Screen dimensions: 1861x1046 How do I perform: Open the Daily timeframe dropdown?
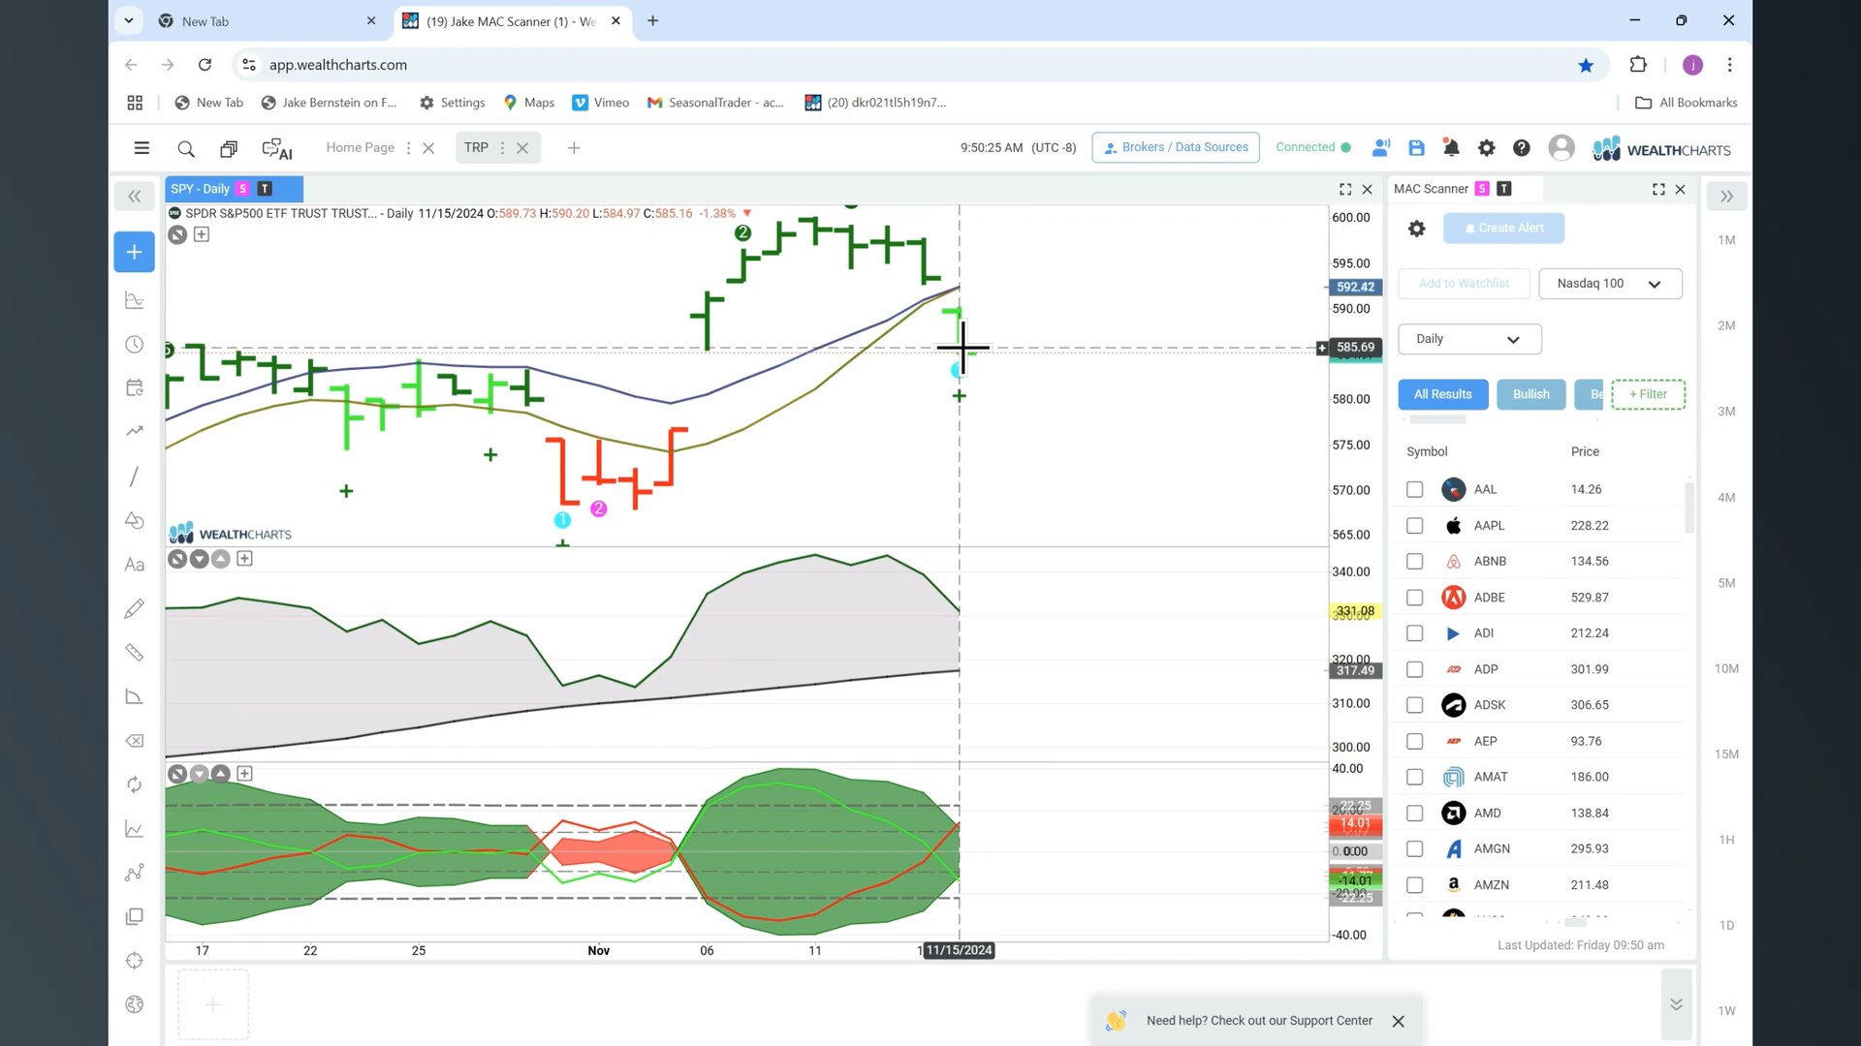[1469, 339]
